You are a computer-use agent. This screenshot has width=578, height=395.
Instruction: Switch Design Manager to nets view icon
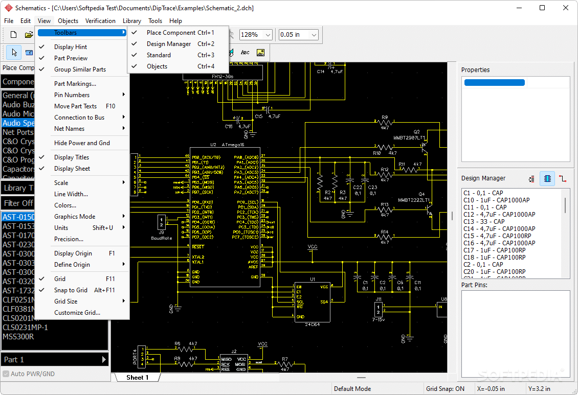pyautogui.click(x=563, y=179)
